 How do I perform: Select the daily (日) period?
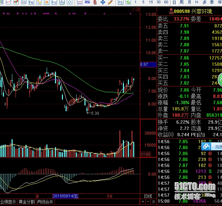(174, 2)
